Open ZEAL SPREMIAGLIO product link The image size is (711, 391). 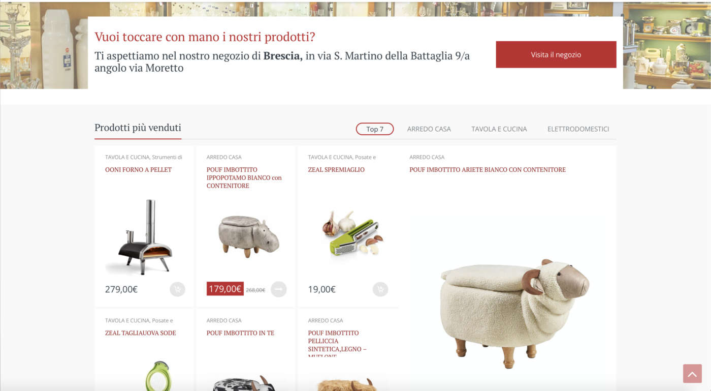(x=336, y=170)
